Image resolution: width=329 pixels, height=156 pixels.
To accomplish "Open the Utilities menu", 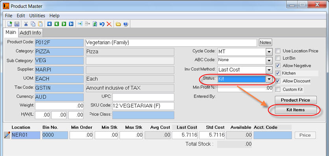I will click(37, 16).
